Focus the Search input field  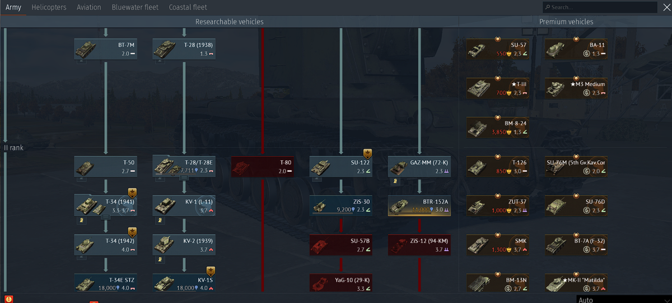[x=599, y=7]
